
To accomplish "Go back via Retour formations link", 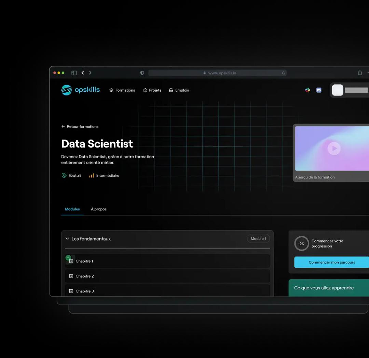I will click(80, 127).
